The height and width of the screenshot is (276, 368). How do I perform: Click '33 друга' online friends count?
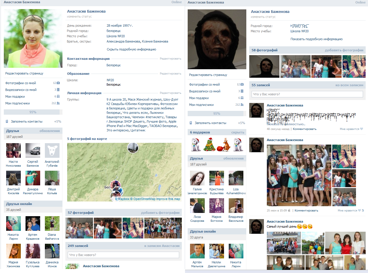(x=196, y=237)
